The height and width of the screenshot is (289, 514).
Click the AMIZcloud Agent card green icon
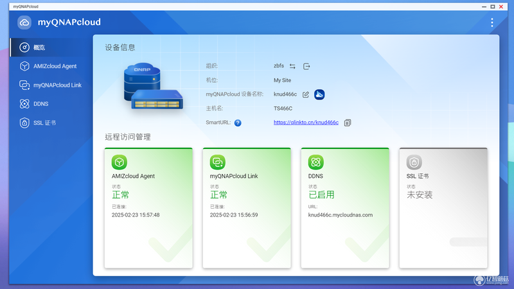pos(120,162)
